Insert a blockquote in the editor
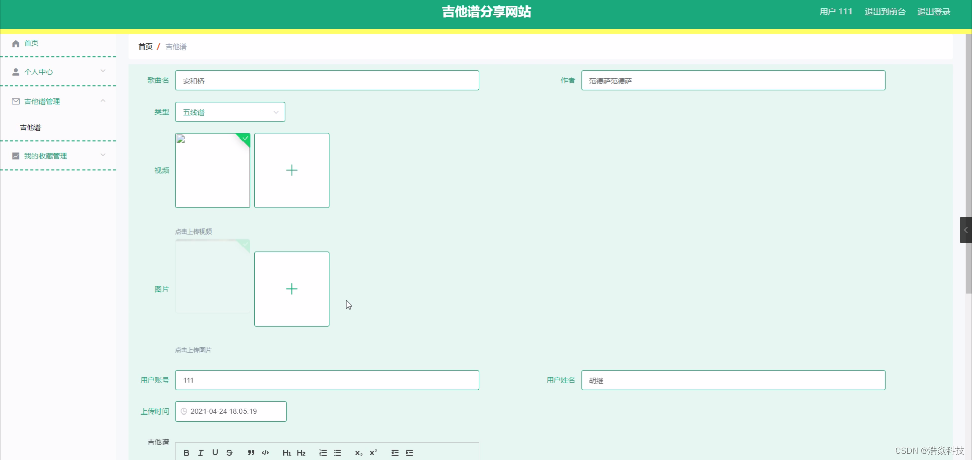972x460 pixels. tap(251, 453)
